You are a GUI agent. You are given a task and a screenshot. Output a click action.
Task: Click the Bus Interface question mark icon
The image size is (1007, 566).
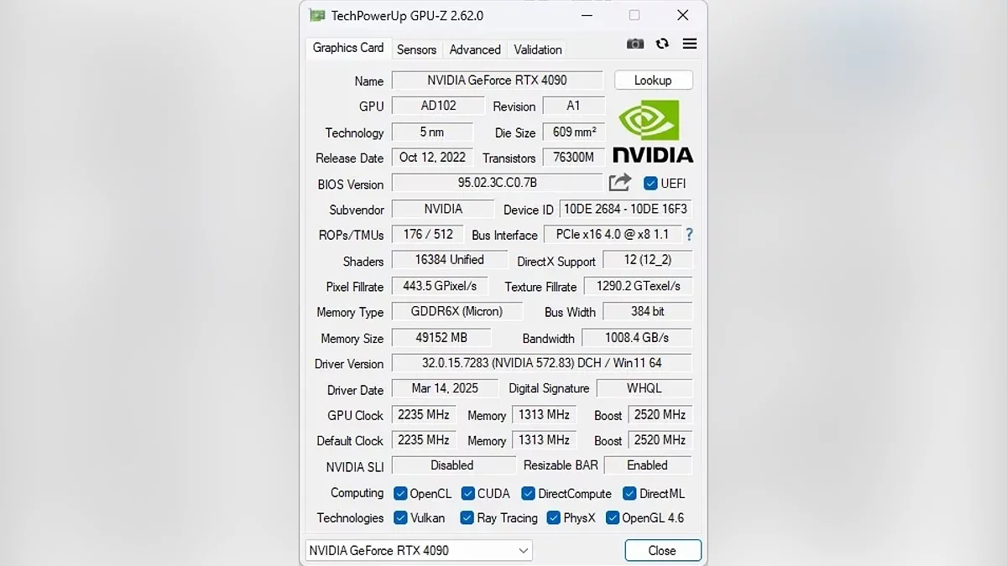(x=690, y=235)
